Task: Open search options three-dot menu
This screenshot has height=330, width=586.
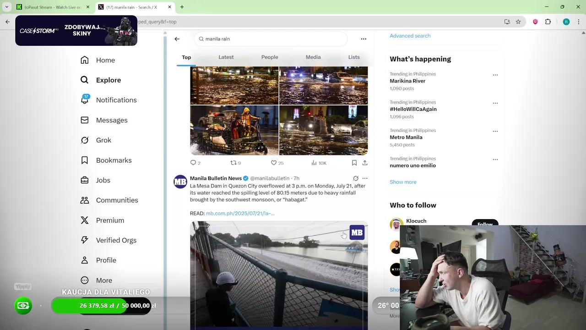Action: click(x=364, y=39)
